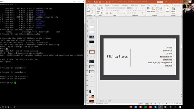Viewport: 194px width, 109px height.
Task: Open Task View on the taskbar
Action: pyautogui.click(x=170, y=107)
